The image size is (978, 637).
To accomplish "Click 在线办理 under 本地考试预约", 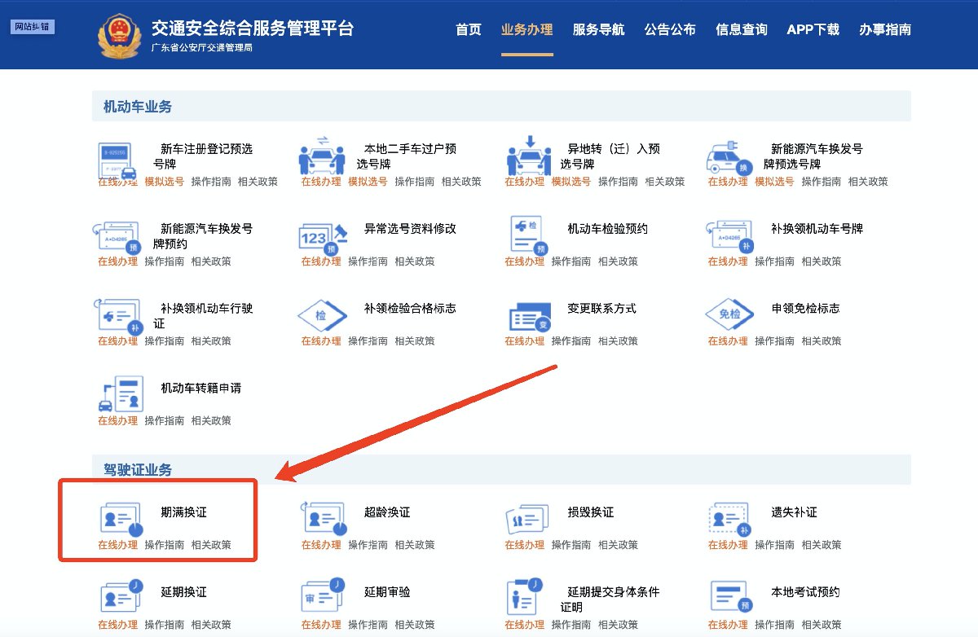I will point(728,625).
